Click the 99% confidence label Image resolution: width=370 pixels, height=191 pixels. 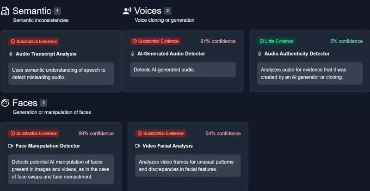pyautogui.click(x=96, y=133)
